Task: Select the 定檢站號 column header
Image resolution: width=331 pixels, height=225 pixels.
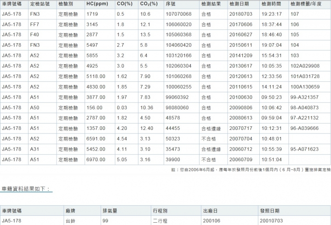Action: [40, 4]
